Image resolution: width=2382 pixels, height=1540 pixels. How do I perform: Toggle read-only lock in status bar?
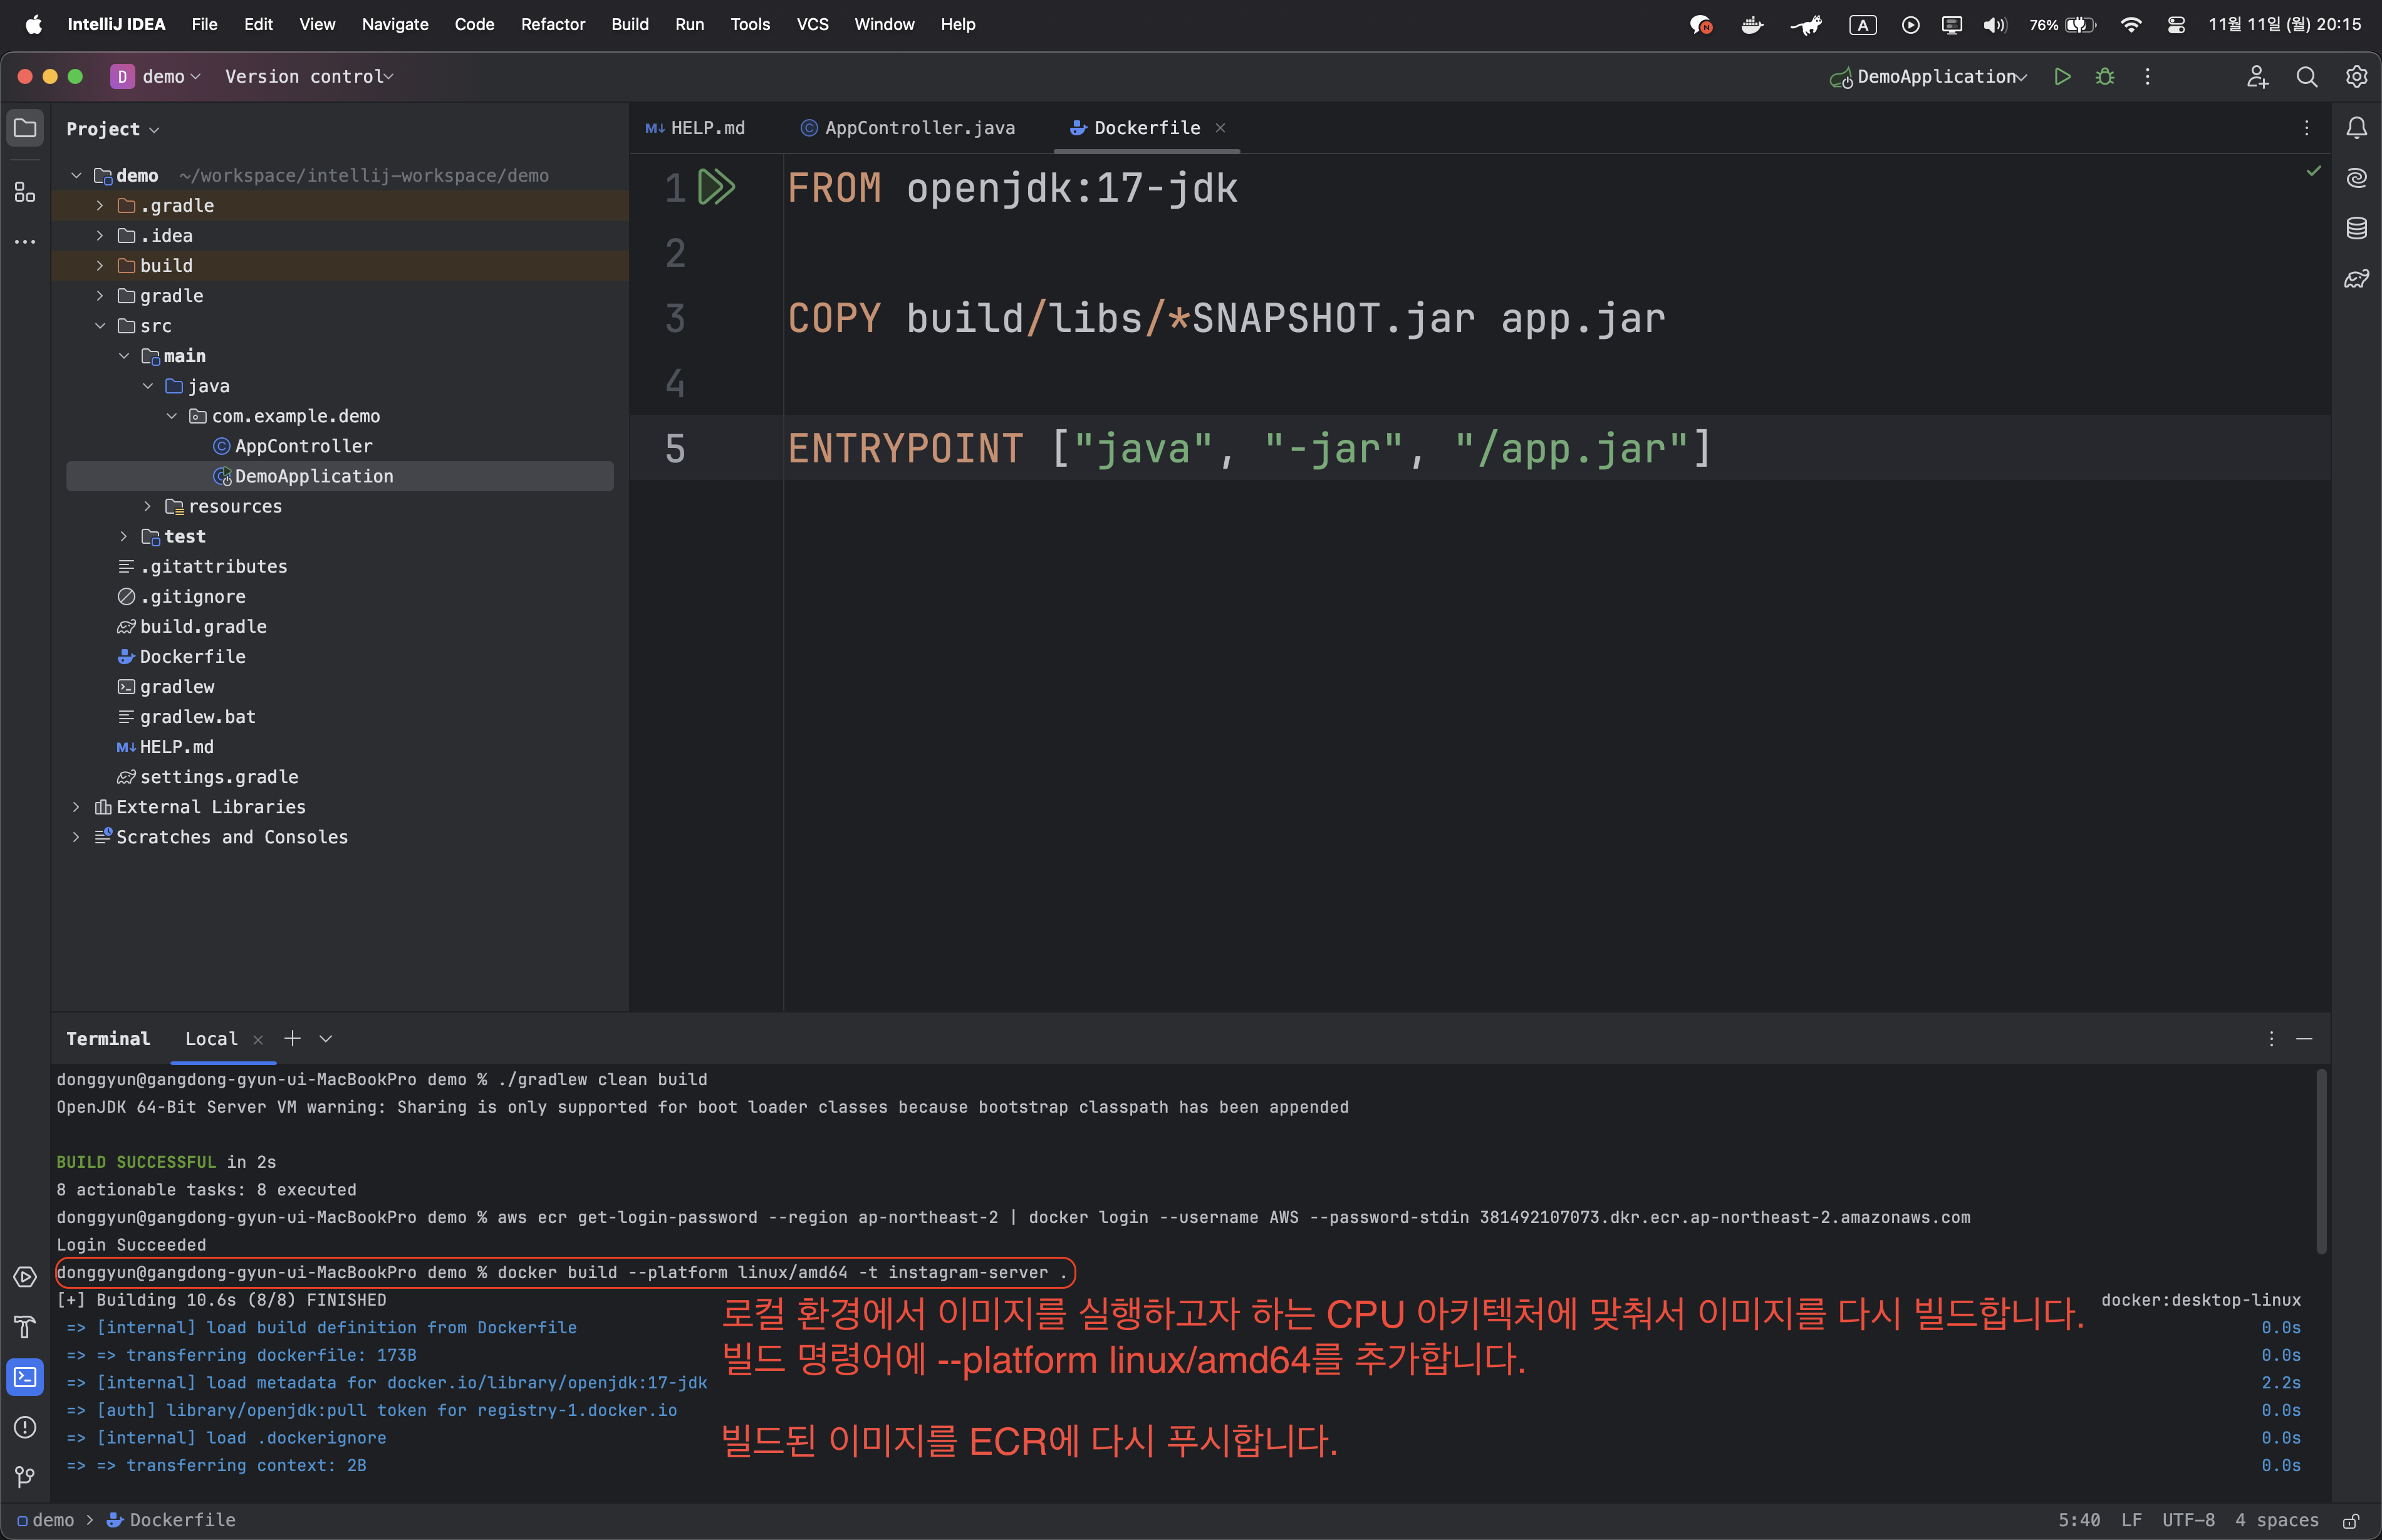coord(2351,1520)
